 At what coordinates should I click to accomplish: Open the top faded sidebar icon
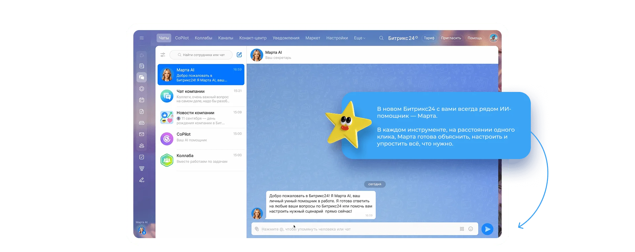coord(142,55)
